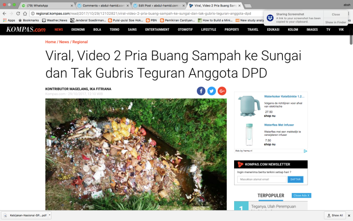Image resolution: width=353 pixels, height=221 pixels.
Task: Go to the browser home icon
Action: [x=25, y=13]
